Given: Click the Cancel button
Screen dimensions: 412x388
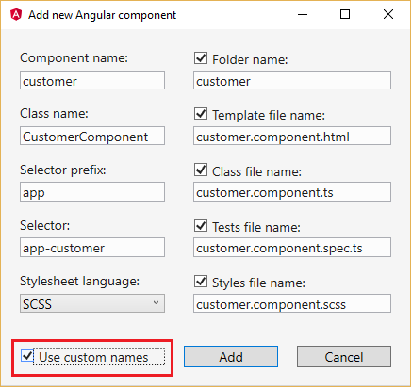Looking at the screenshot, I should [x=344, y=357].
